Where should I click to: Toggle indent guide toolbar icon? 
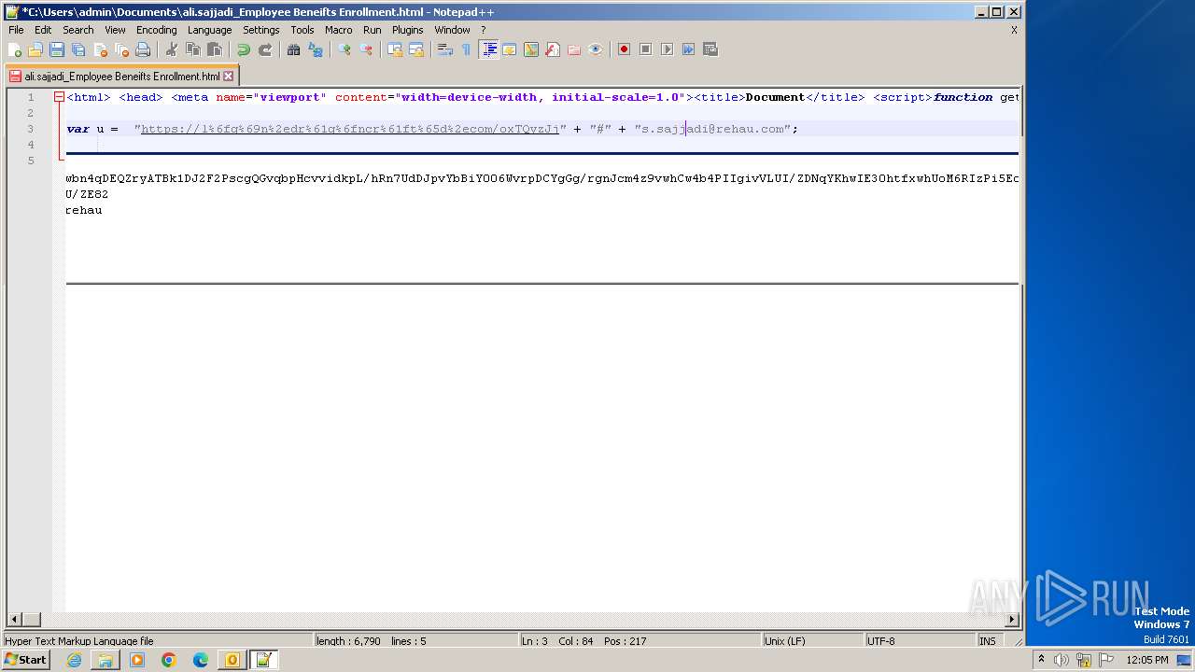tap(488, 49)
